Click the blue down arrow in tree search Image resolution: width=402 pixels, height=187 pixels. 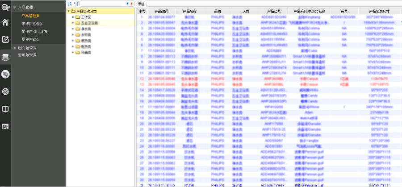(x=127, y=4)
